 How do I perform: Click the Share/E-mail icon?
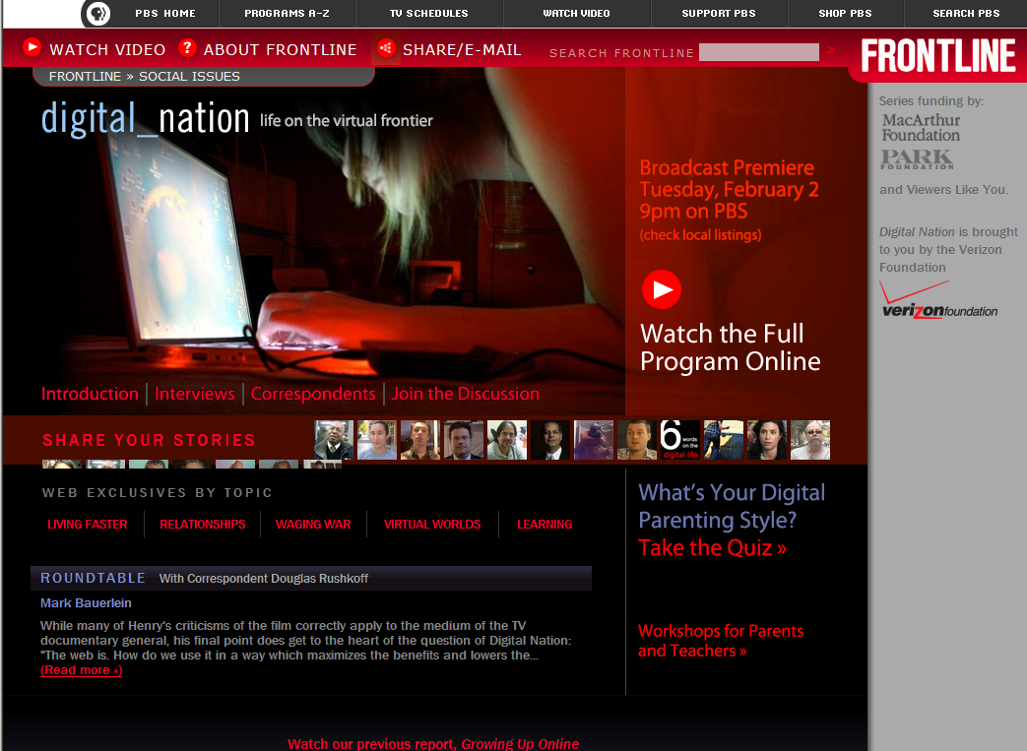point(386,48)
